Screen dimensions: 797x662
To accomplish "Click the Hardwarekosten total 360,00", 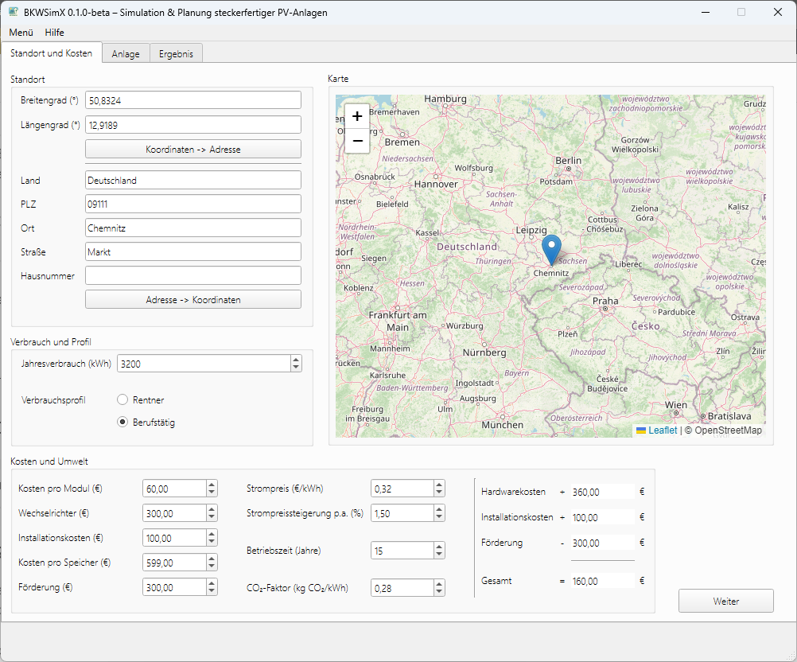I will tap(602, 492).
